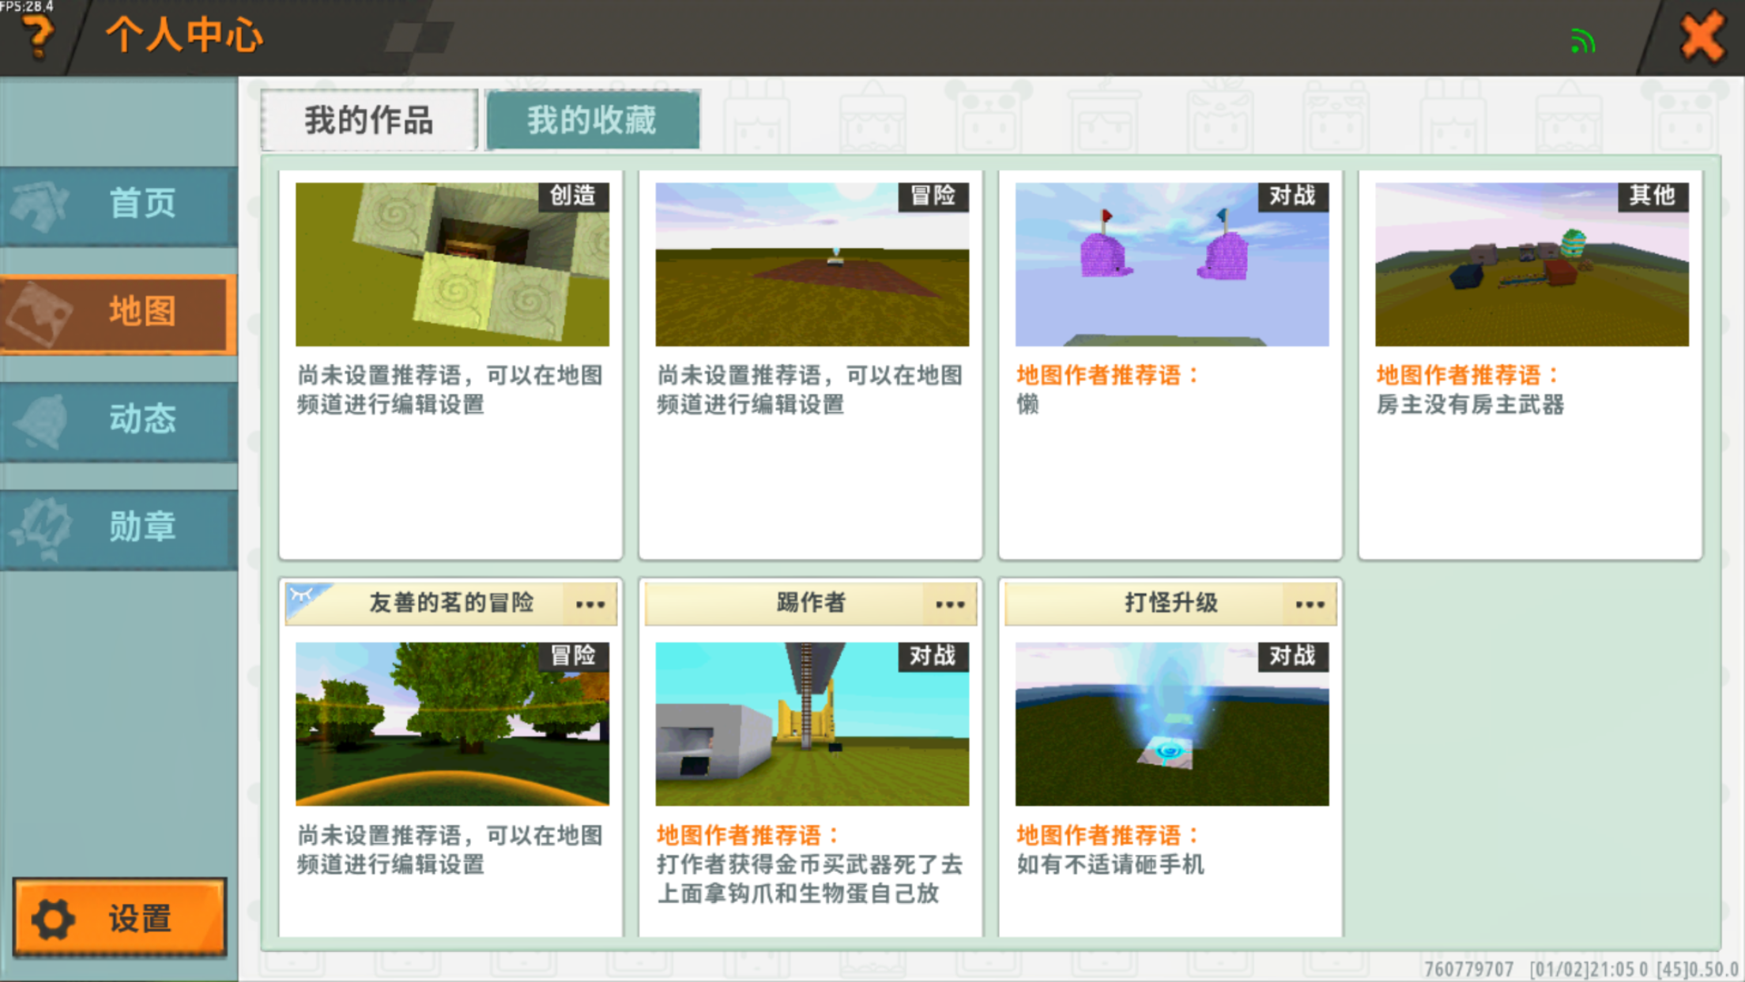The image size is (1745, 982).
Task: Click the bell icon beside 动态
Action: [40, 420]
